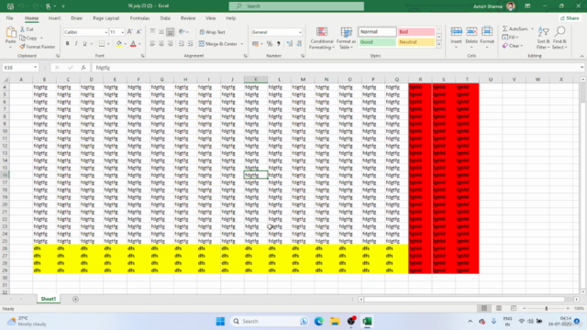This screenshot has height=330, width=587.
Task: Align text right
Action: tap(170, 44)
